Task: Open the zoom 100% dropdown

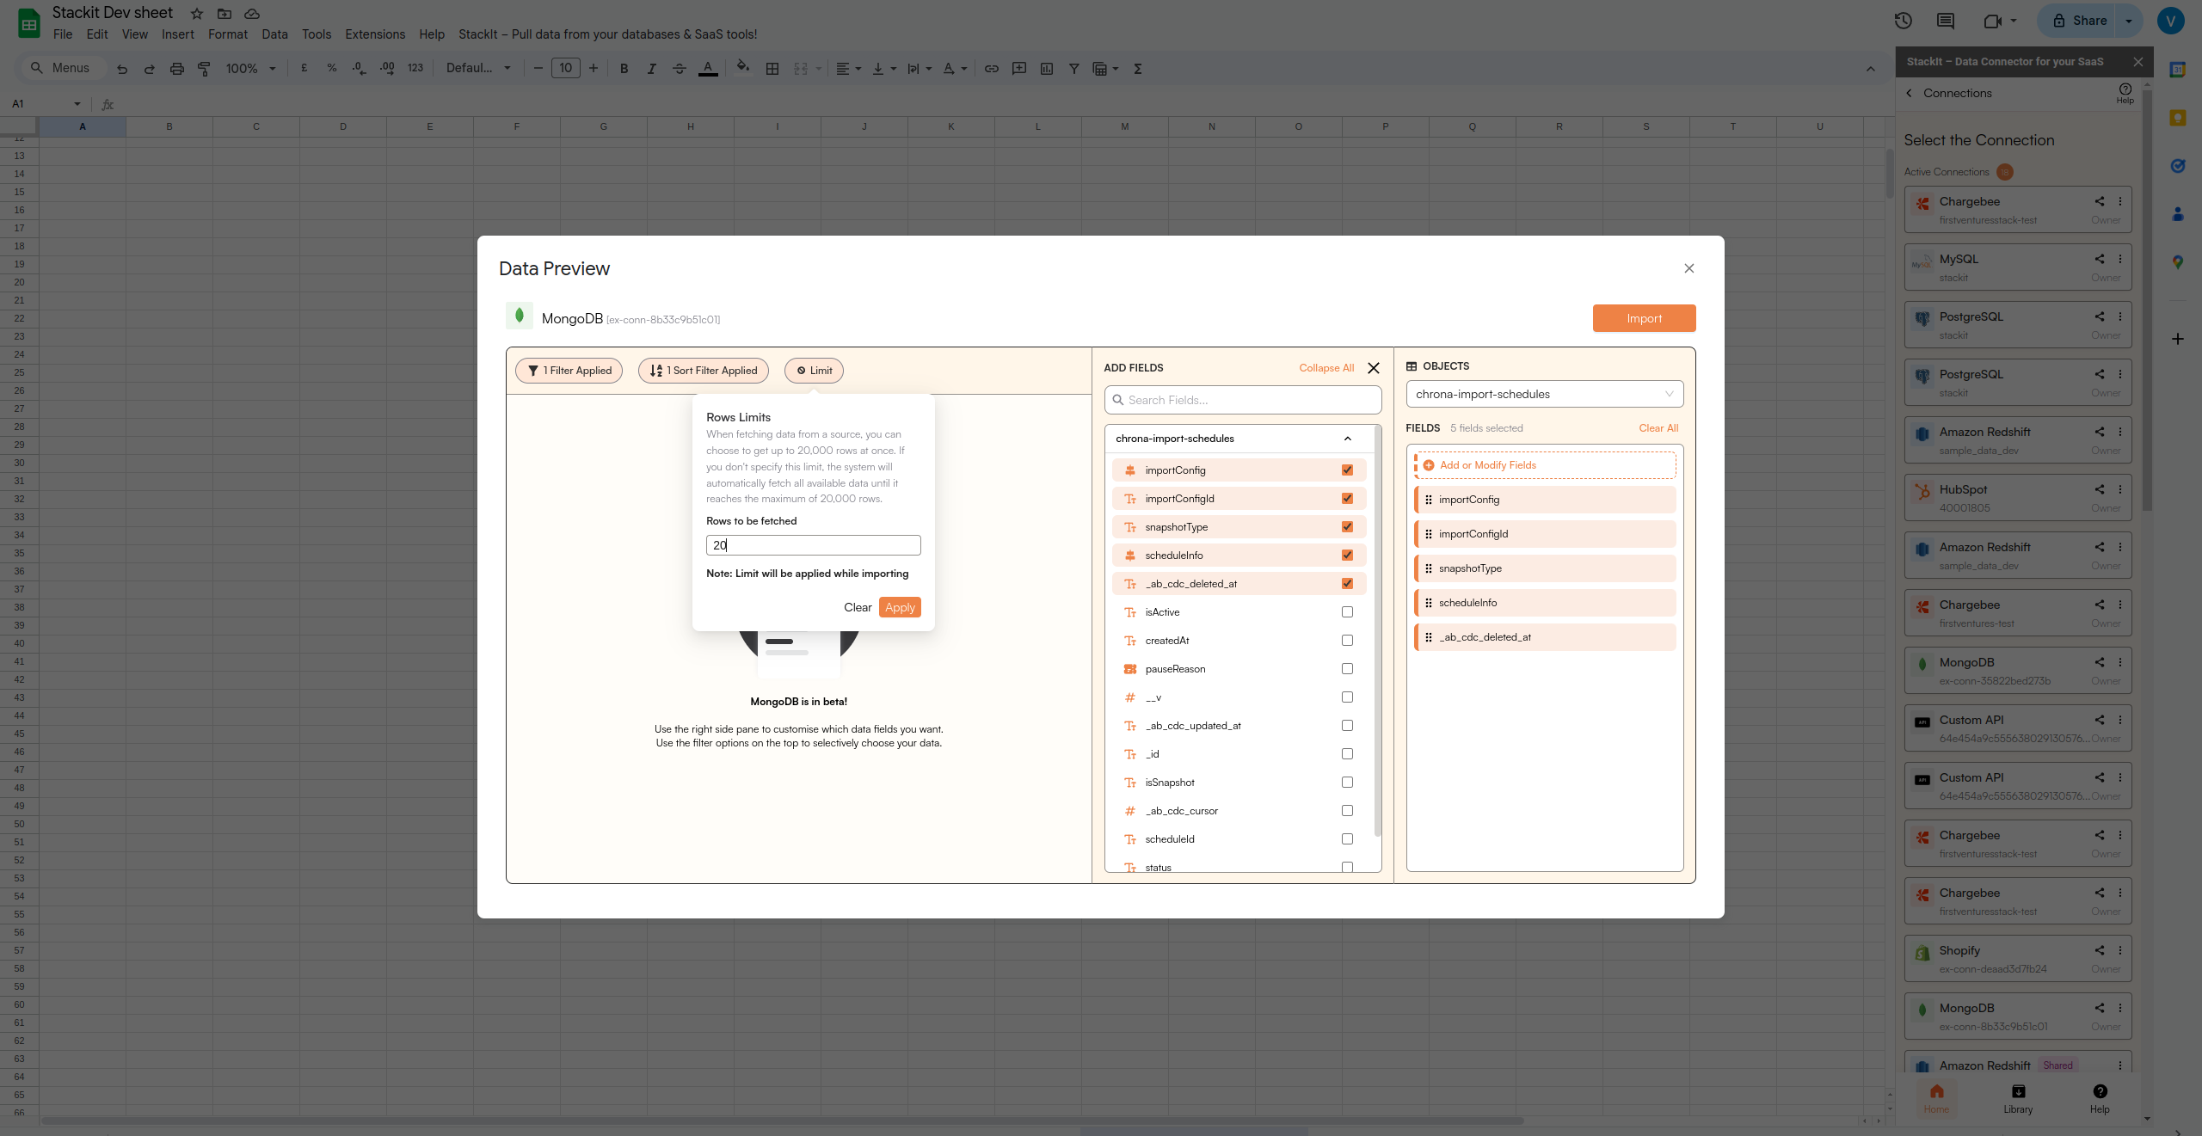Action: tap(250, 69)
